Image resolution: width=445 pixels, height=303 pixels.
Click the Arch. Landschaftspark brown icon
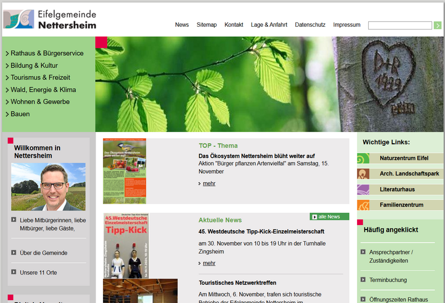[x=363, y=174]
